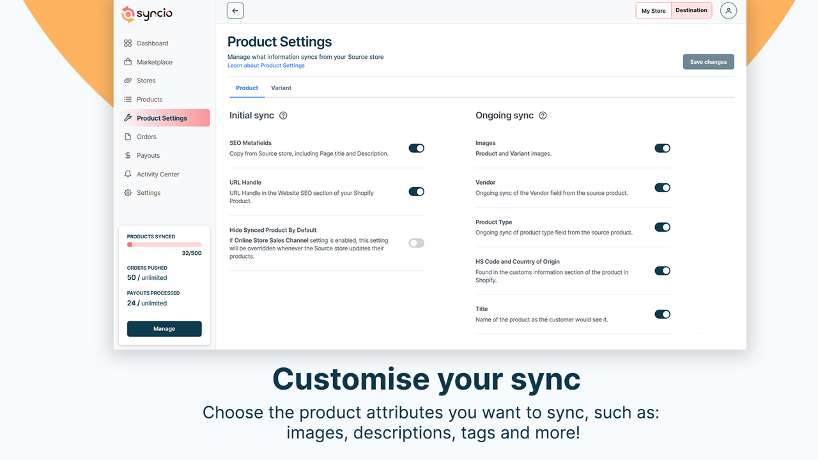Click the Products Synced progress bar
Screen dimensions: 818x460
[x=164, y=245]
